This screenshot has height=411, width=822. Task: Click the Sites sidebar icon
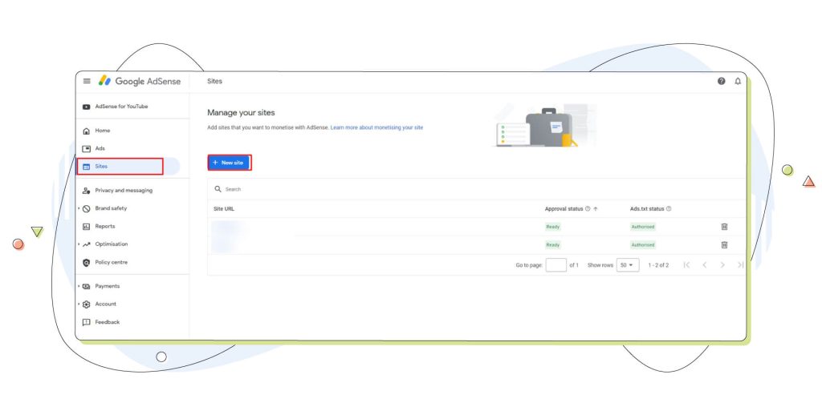(x=87, y=167)
